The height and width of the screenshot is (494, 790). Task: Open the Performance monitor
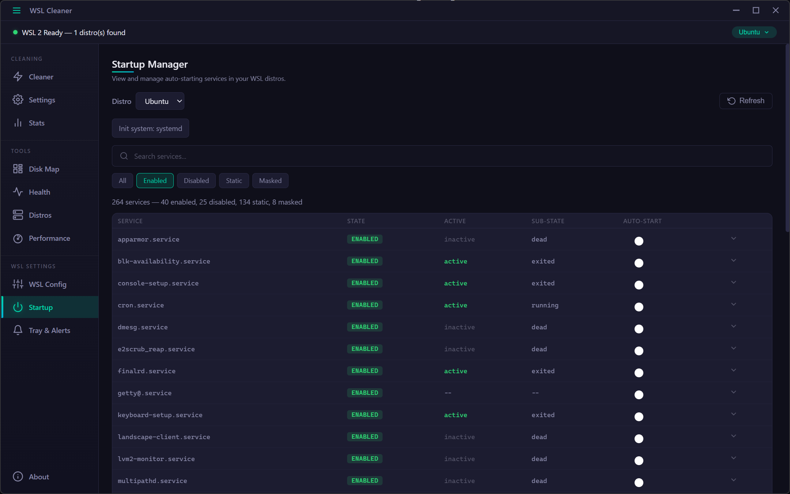click(49, 238)
